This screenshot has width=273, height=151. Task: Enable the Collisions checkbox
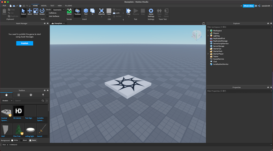click(x=47, y=13)
